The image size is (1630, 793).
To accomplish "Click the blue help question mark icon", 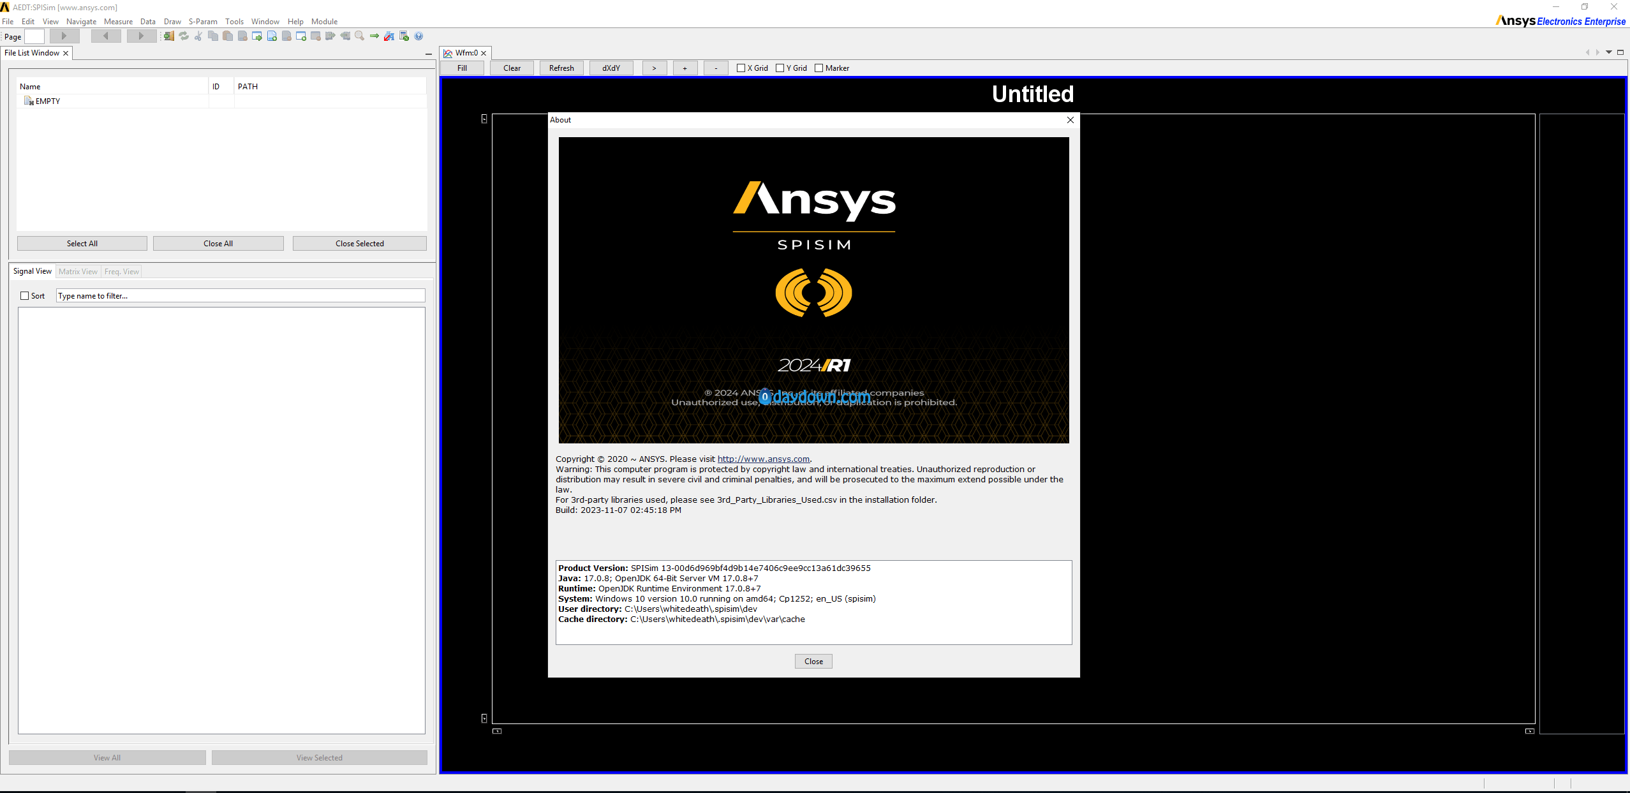I will (419, 36).
